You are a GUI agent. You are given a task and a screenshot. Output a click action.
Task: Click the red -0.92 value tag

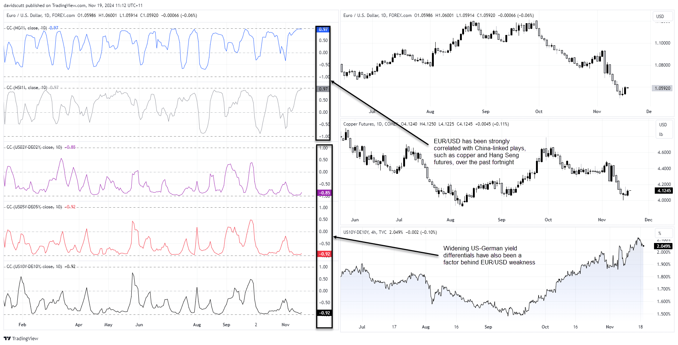(325, 254)
